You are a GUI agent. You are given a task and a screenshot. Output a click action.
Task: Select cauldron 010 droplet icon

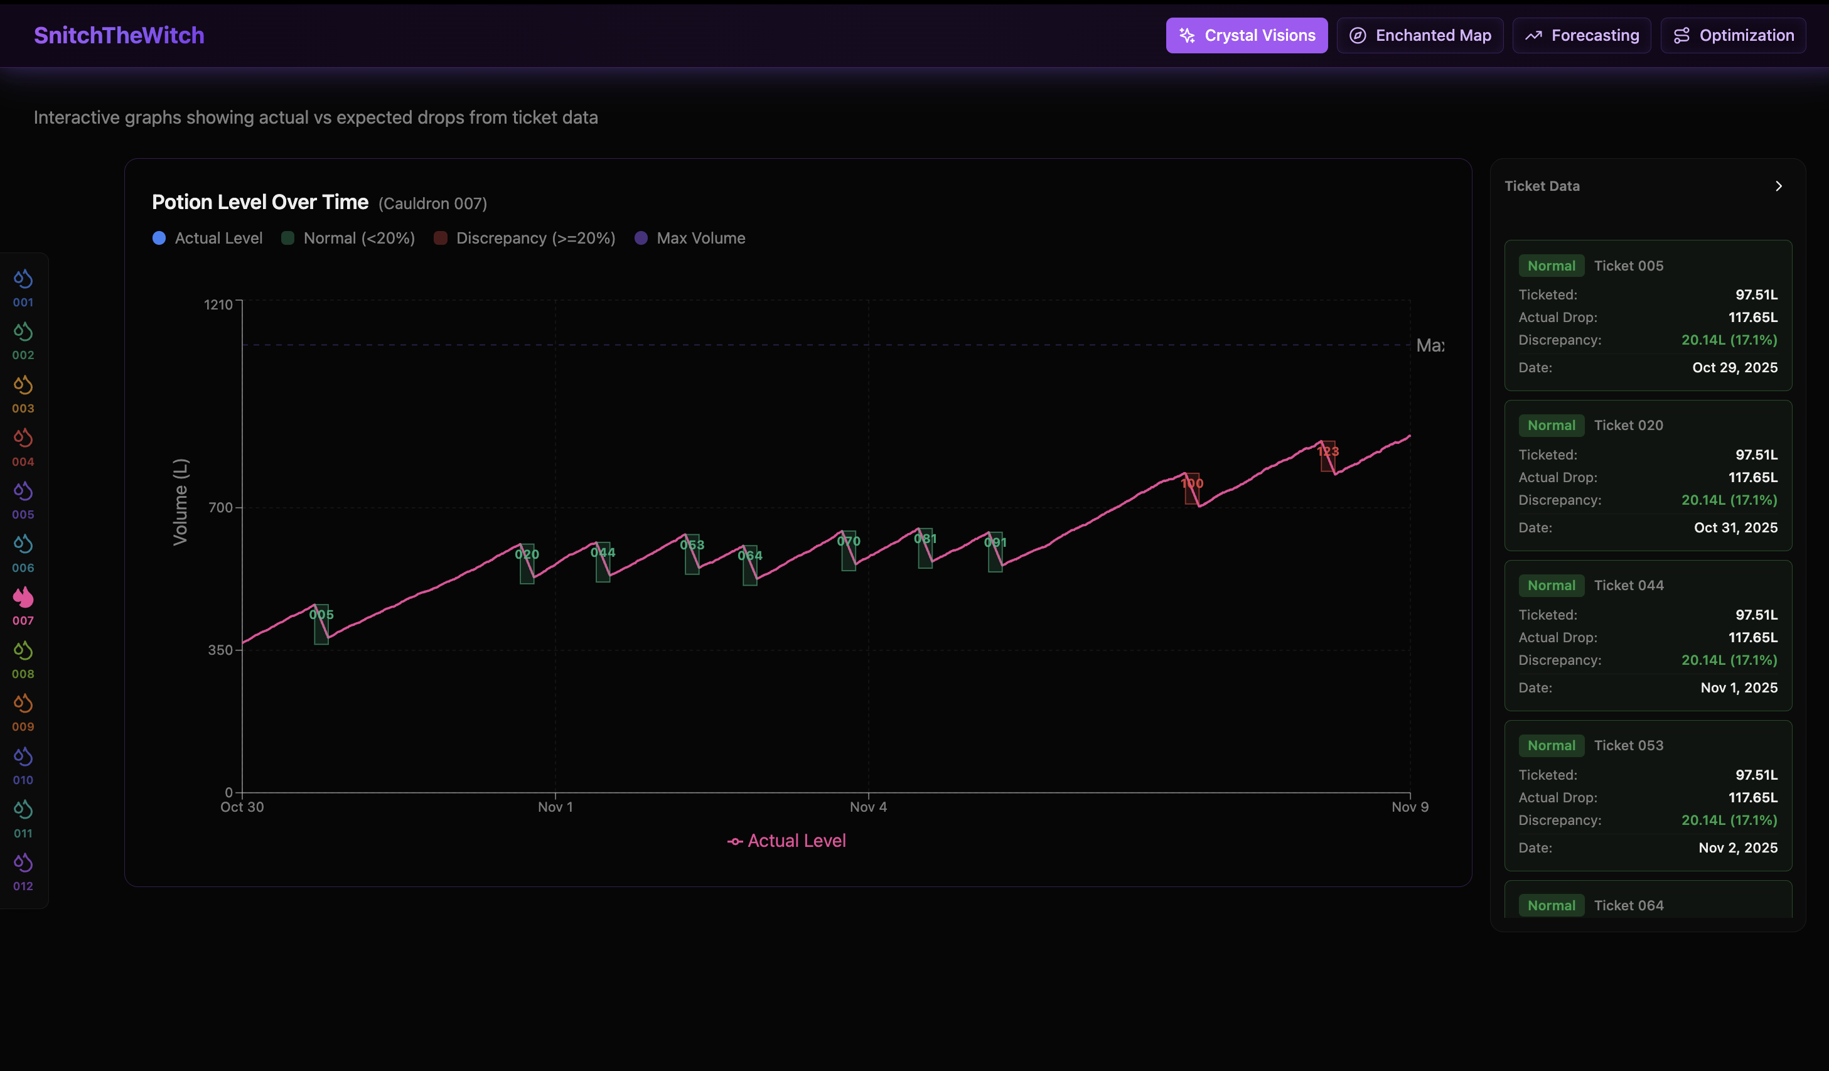[23, 756]
